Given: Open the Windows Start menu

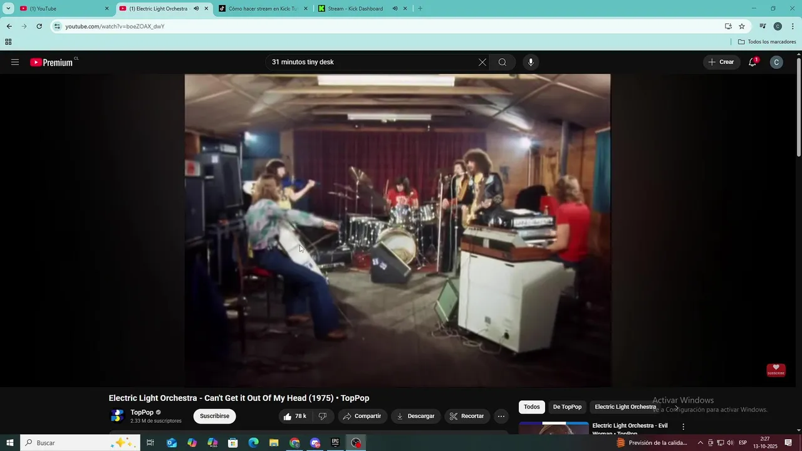Looking at the screenshot, I should [9, 443].
